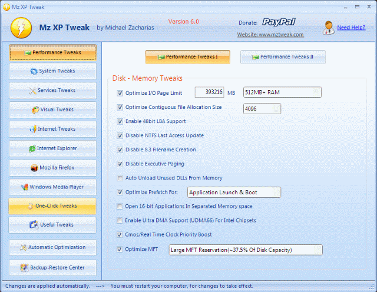The height and width of the screenshot is (292, 377).
Task: Click the Need Help person icon
Action: (328, 27)
